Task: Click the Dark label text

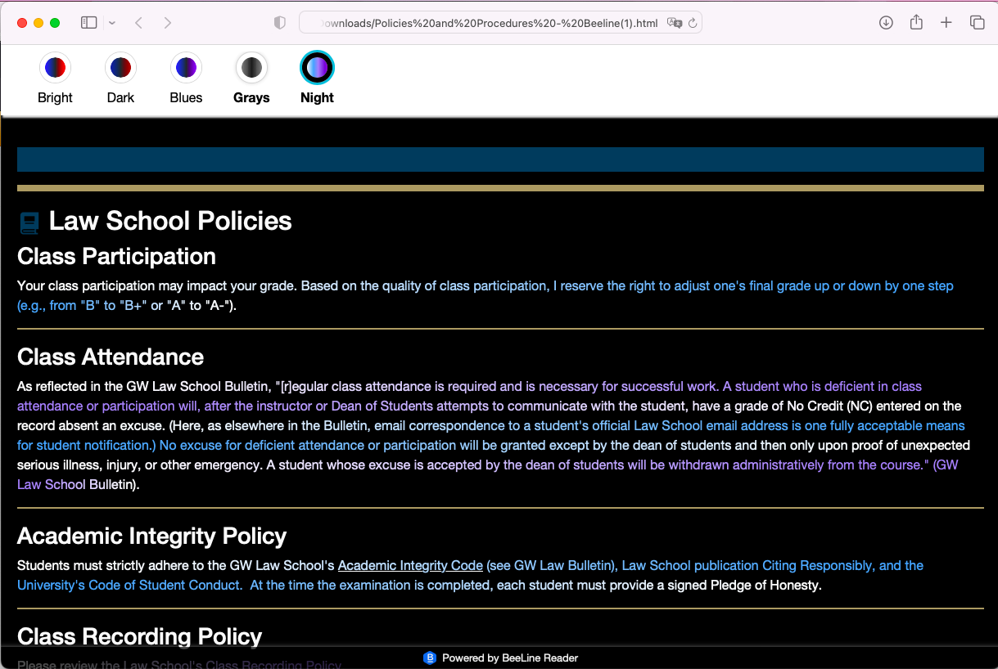Action: click(x=120, y=98)
